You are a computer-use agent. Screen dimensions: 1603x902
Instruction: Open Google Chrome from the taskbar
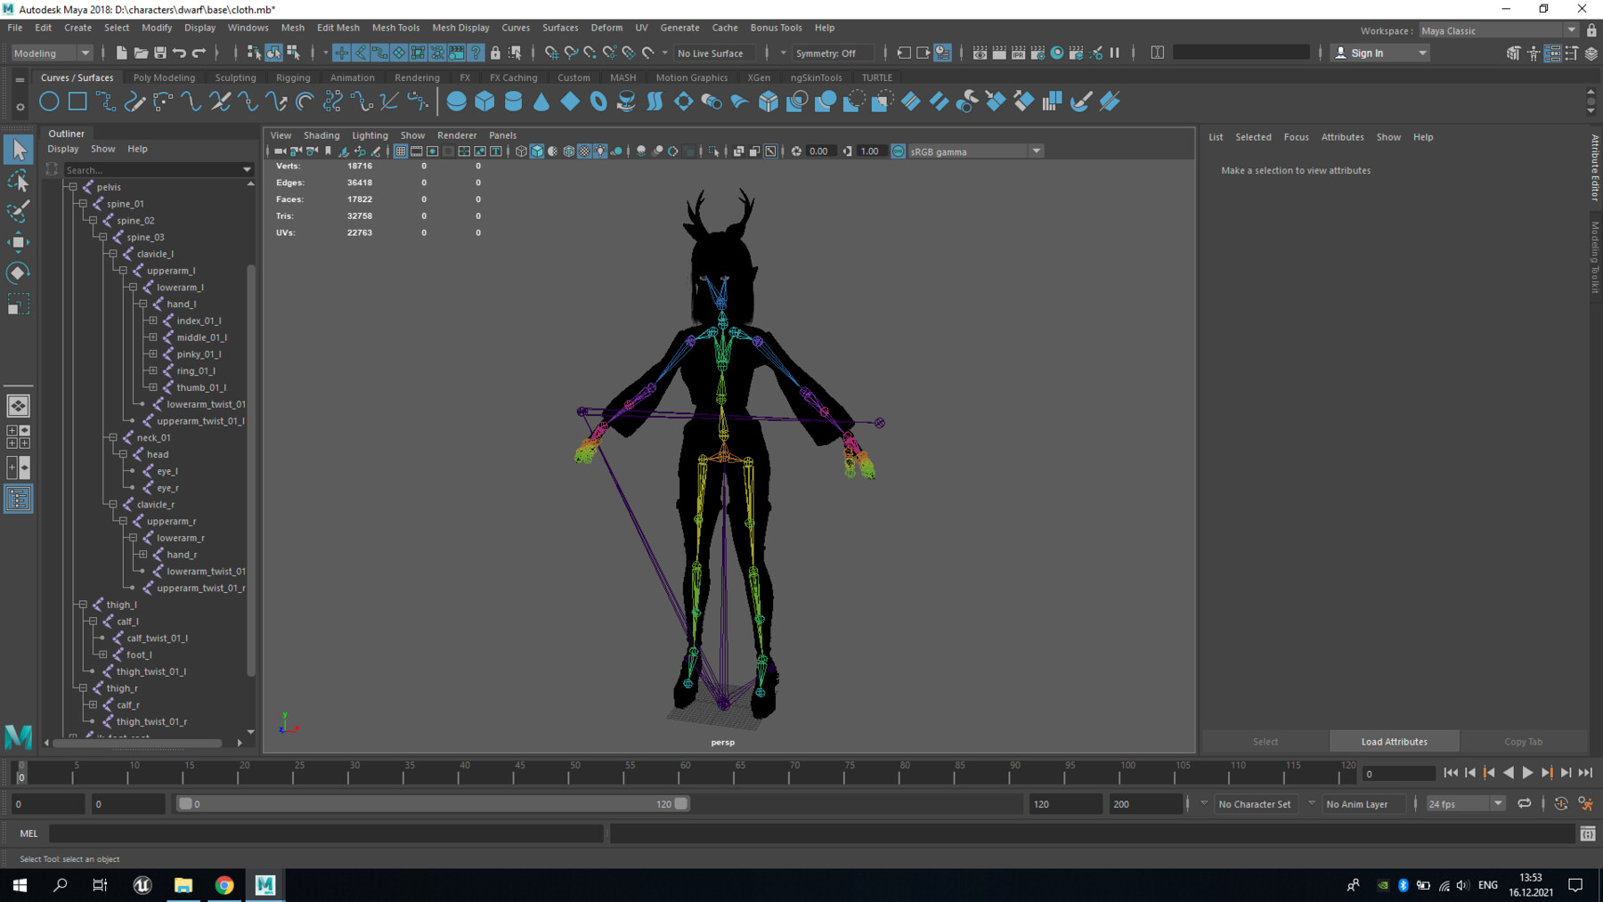224,884
